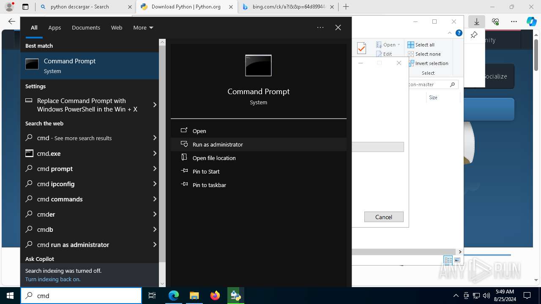The height and width of the screenshot is (304, 541).
Task: Expand Replace Command Prompt with PowerShell setting
Action: click(x=155, y=105)
